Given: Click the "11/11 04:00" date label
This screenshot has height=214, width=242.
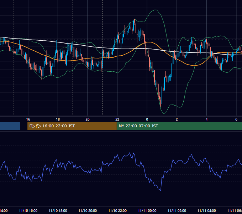Looking at the screenshot, I should [207, 211].
